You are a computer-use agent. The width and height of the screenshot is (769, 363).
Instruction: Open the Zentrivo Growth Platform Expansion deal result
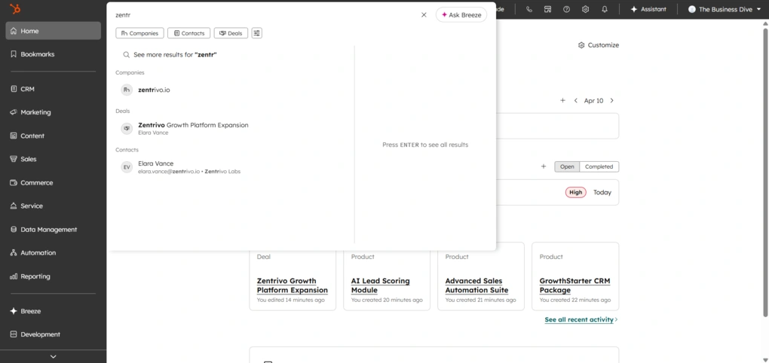tap(193, 125)
